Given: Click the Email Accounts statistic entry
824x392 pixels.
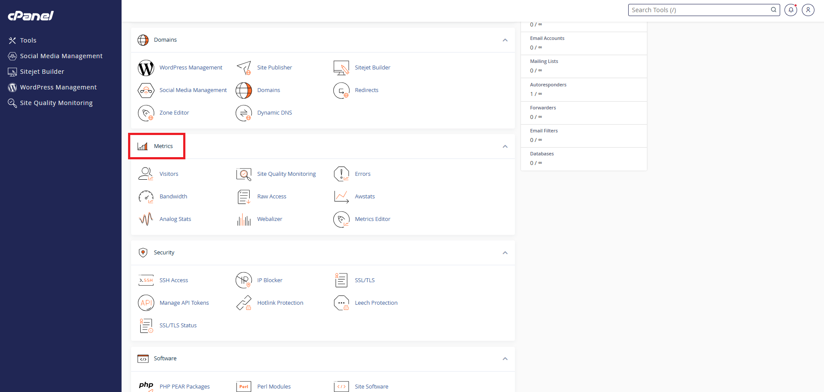Looking at the screenshot, I should point(583,43).
